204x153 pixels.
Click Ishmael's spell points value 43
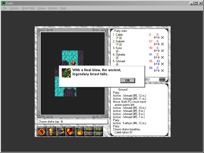click(x=158, y=61)
